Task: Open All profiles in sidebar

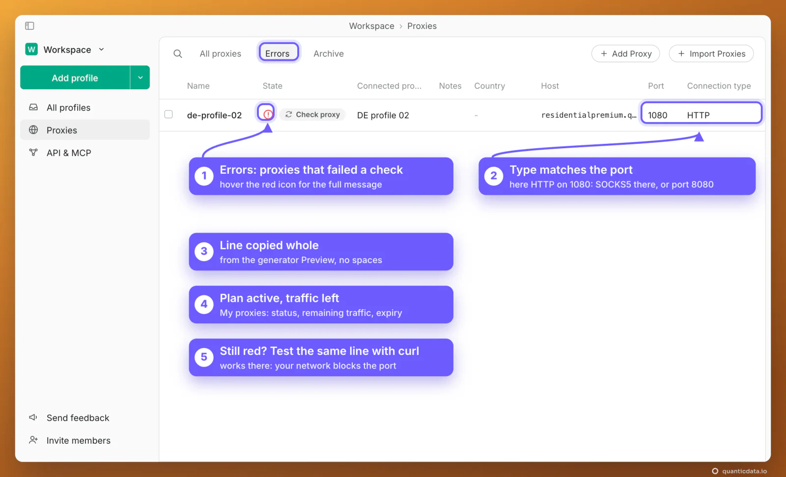Action: tap(85, 107)
